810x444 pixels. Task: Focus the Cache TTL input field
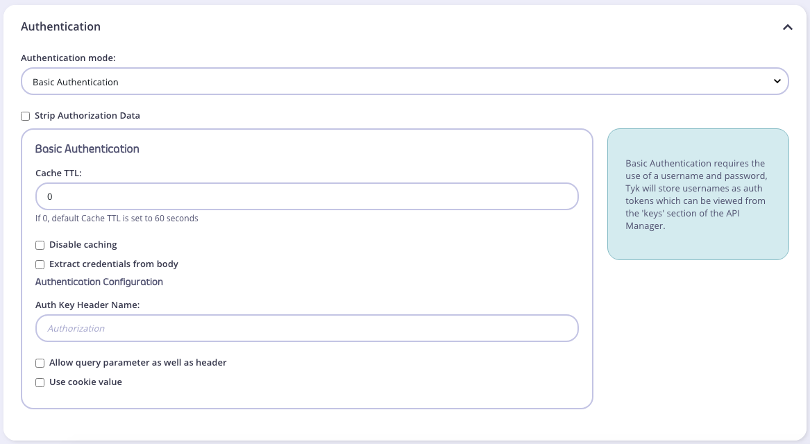[x=306, y=197]
